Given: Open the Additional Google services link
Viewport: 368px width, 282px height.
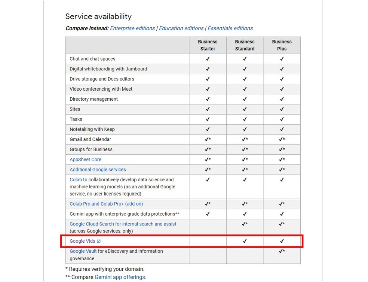Looking at the screenshot, I should coord(98,170).
